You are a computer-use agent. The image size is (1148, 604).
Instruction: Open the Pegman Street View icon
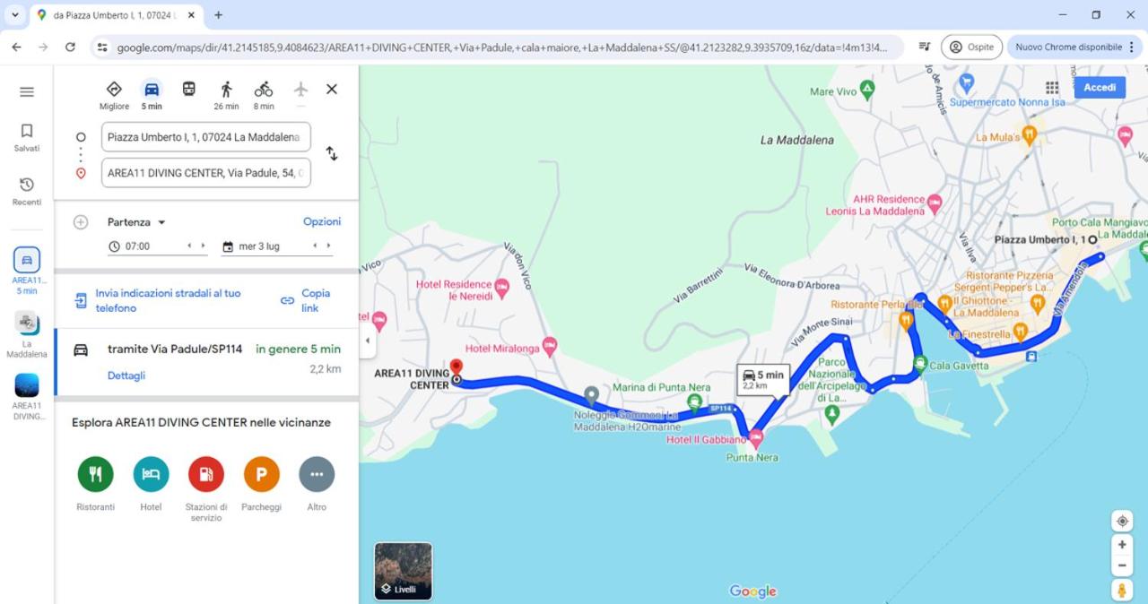point(1122,590)
